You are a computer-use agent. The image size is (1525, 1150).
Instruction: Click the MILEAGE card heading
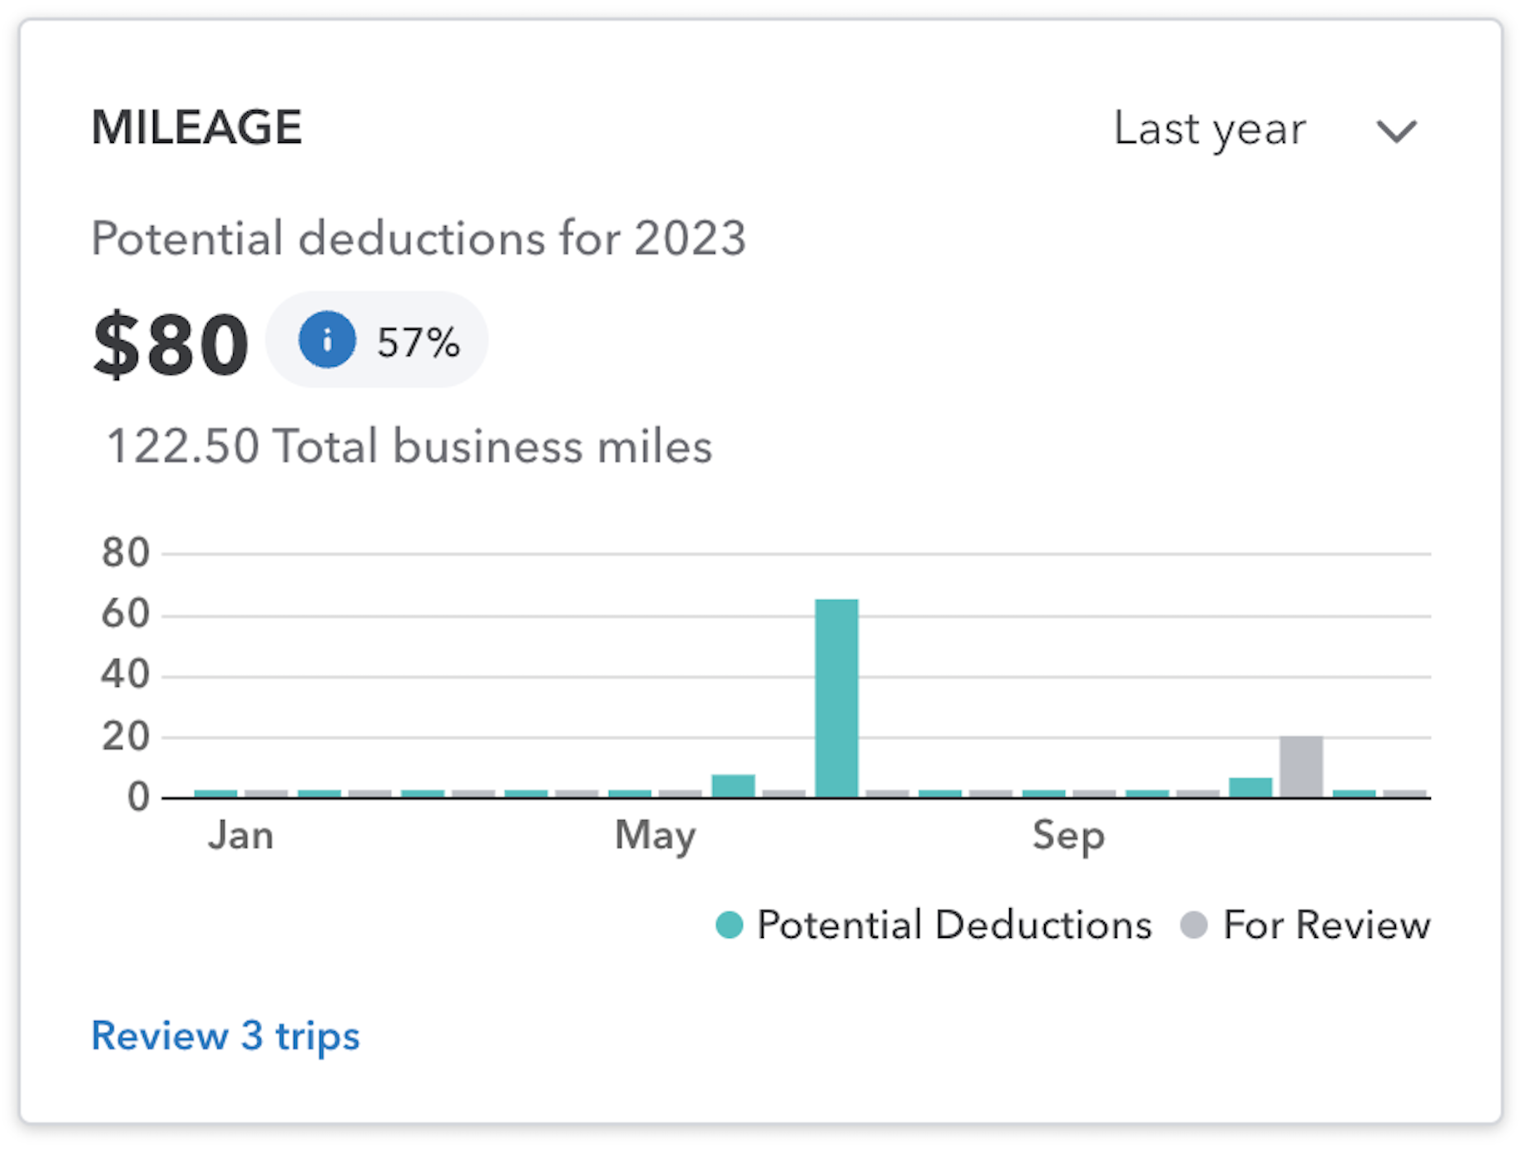(196, 127)
